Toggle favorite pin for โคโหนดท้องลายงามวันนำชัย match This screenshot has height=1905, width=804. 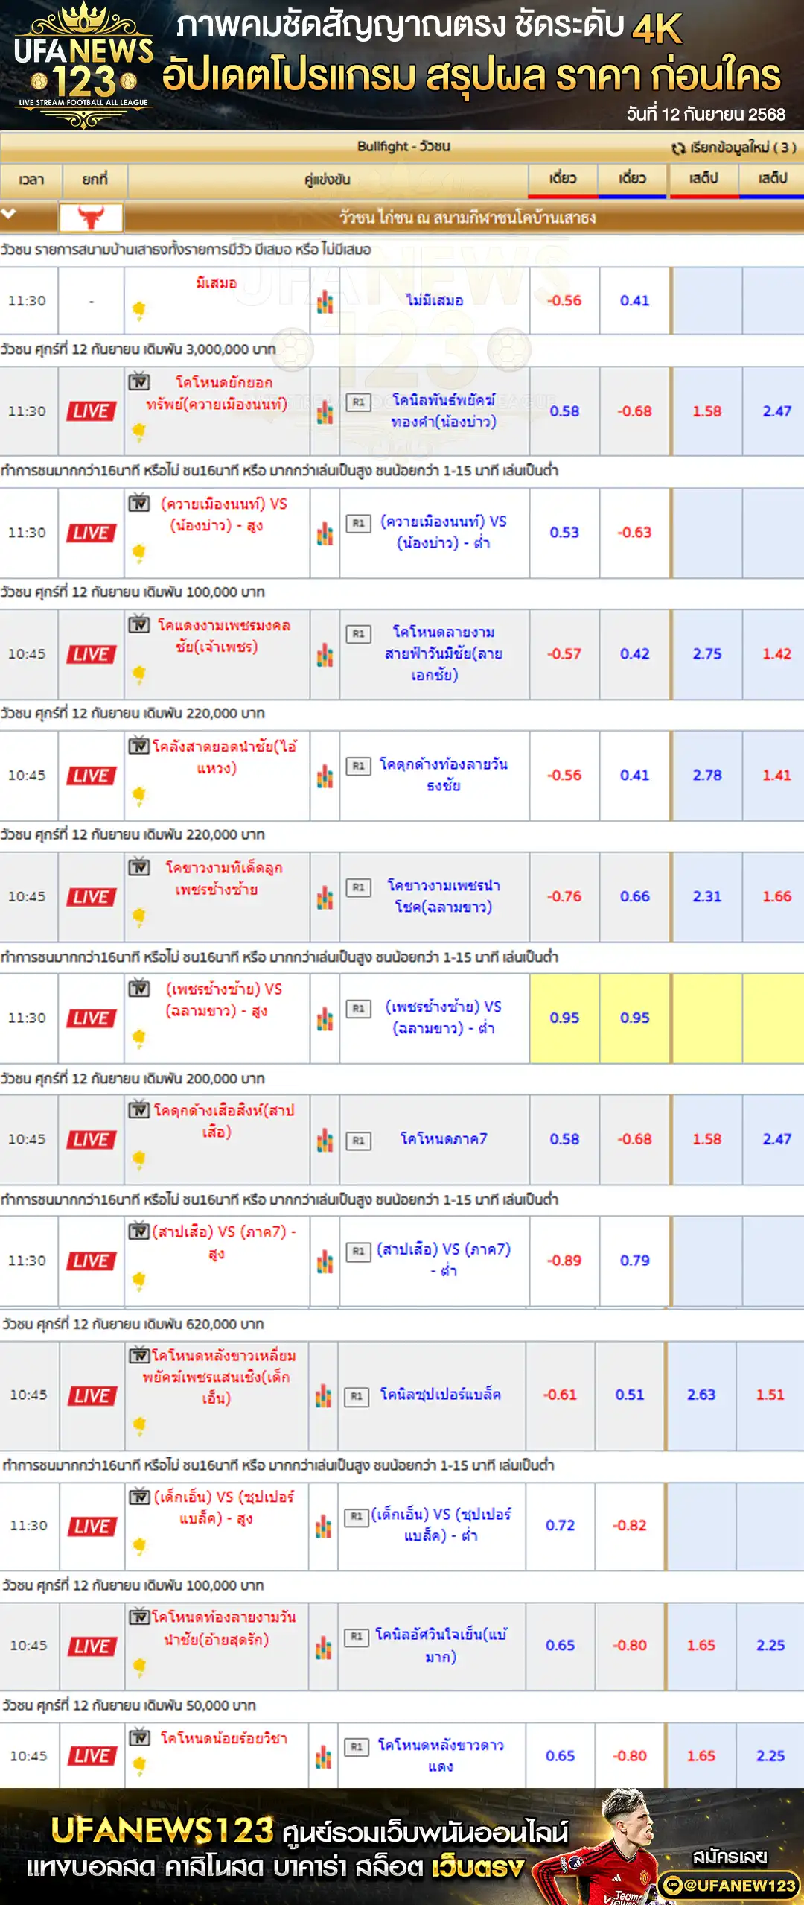[138, 1667]
